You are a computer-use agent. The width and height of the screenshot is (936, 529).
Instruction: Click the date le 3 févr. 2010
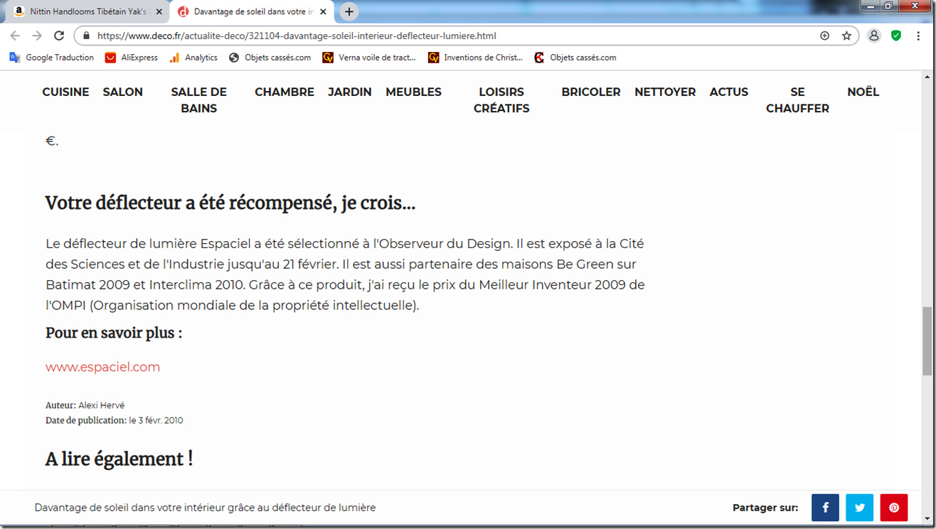point(156,420)
